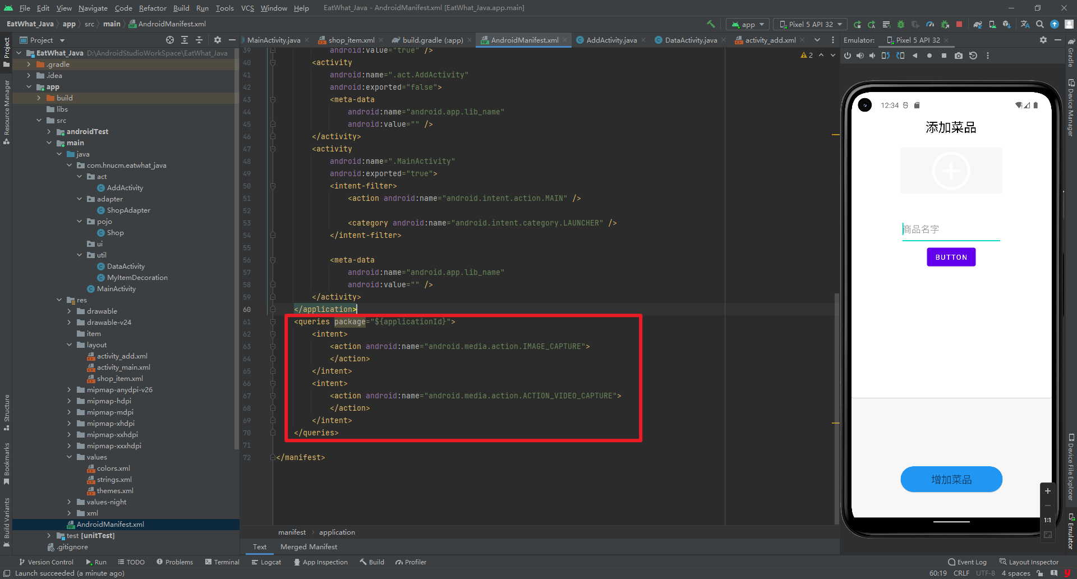
Task: Lower emulator volume with volume down icon
Action: coord(872,56)
